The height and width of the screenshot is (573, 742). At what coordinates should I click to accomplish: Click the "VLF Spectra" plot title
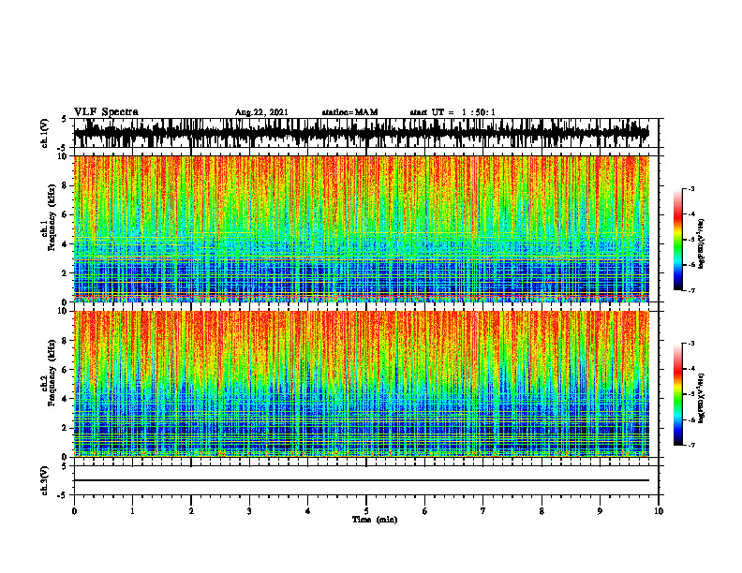coord(106,112)
